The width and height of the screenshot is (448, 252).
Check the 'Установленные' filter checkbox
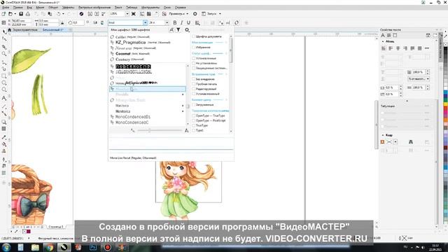point(194,58)
